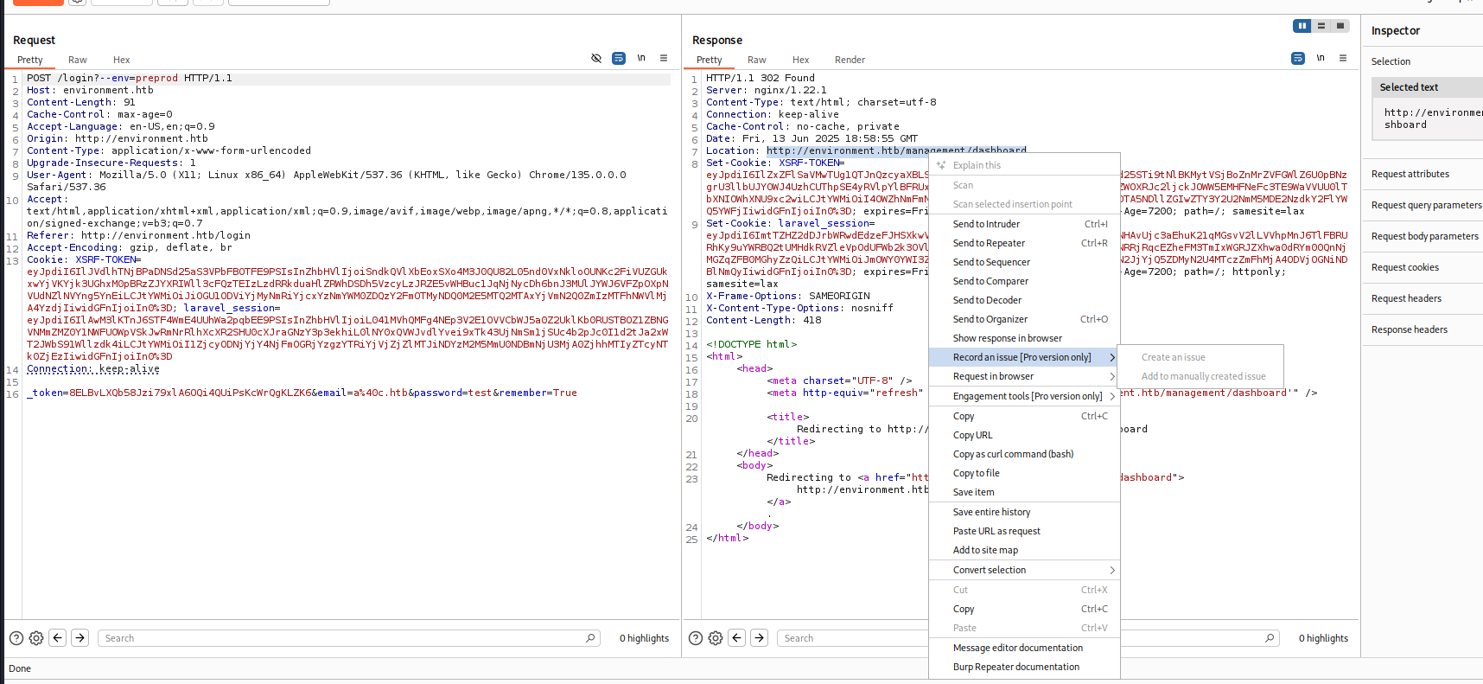Open the Response Render tab
1483x684 pixels.
pyautogui.click(x=850, y=60)
